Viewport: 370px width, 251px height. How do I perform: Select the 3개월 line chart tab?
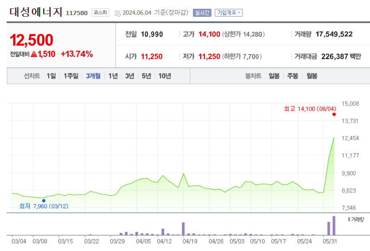click(93, 76)
